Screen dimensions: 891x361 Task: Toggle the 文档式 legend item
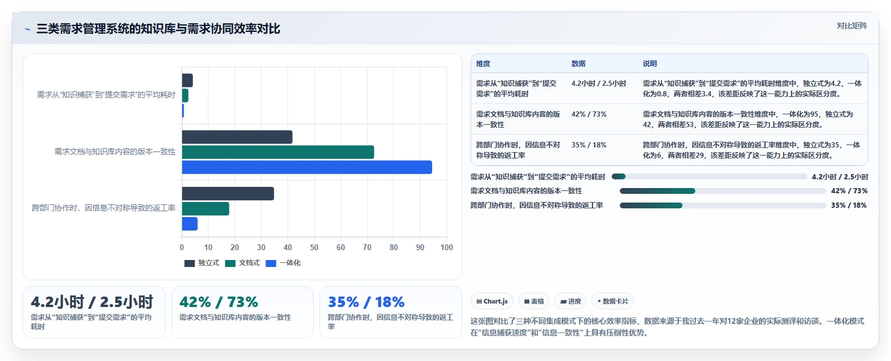pyautogui.click(x=242, y=263)
